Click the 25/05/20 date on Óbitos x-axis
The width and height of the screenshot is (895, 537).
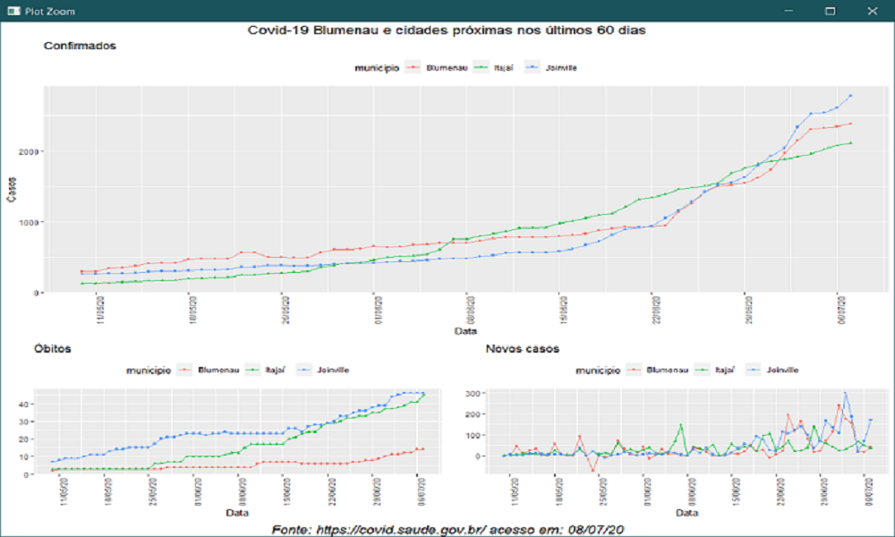[153, 492]
